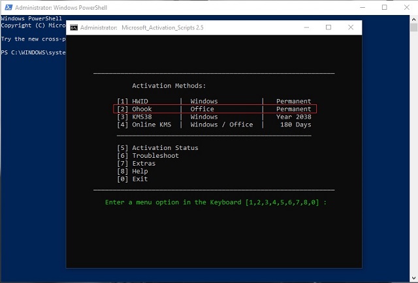
Task: Click the 'Windows PowerShell' line in the PowerShell window
Action: 31,18
